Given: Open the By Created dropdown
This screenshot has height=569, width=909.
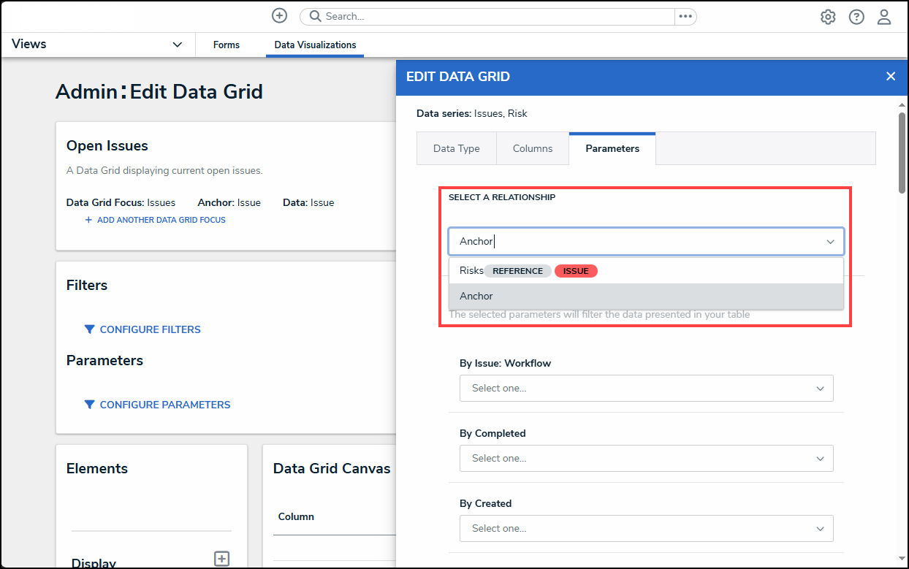Looking at the screenshot, I should click(x=646, y=529).
